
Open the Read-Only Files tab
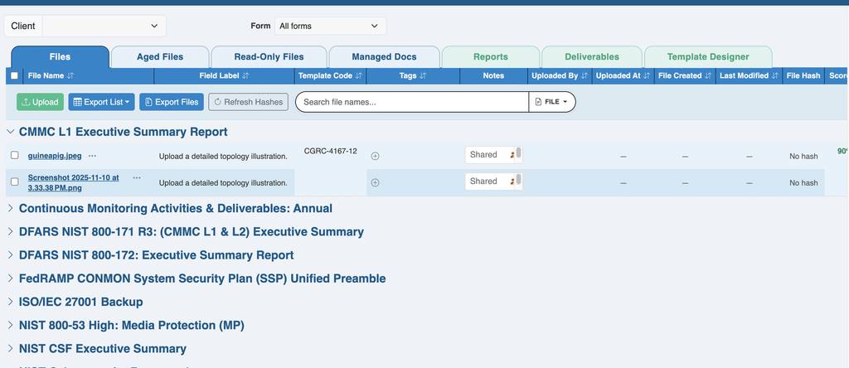[x=269, y=57]
